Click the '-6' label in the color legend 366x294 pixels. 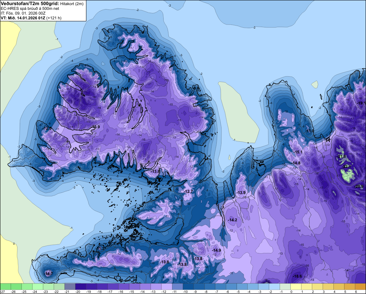point(228,292)
